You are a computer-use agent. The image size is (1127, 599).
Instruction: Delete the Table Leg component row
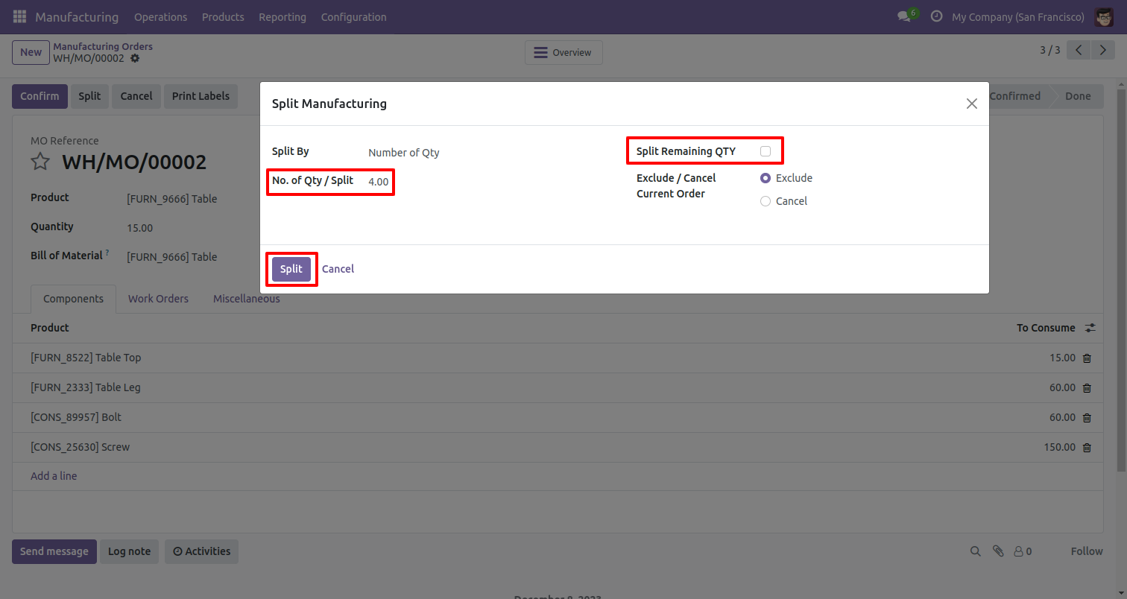point(1087,388)
